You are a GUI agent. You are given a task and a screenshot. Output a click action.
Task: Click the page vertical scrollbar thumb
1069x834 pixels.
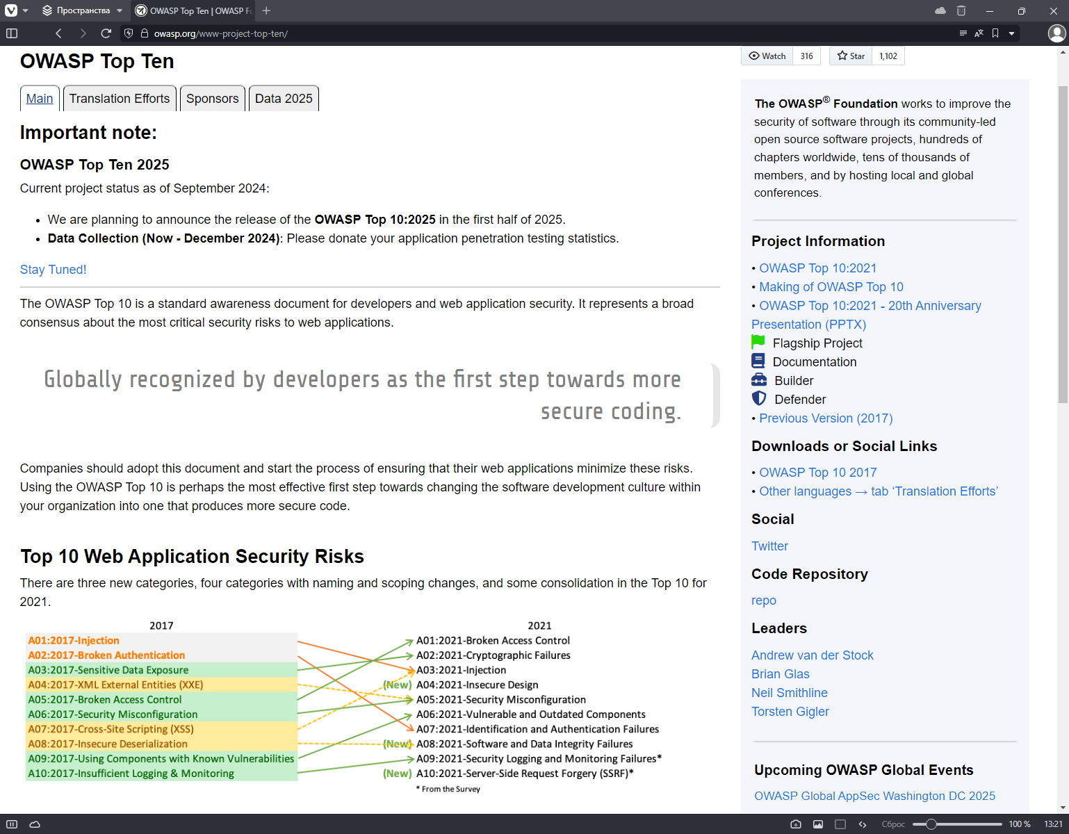pos(1063,244)
